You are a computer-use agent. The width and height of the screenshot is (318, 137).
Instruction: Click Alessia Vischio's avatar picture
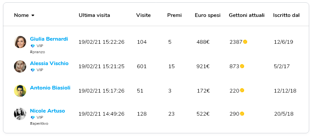20,66
